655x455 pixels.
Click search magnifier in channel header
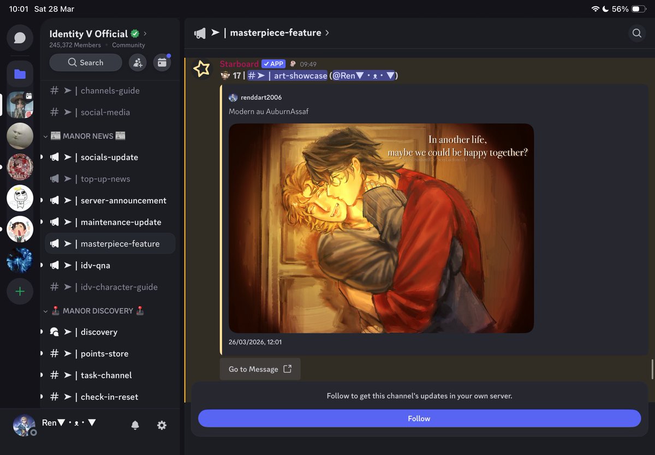tap(637, 33)
